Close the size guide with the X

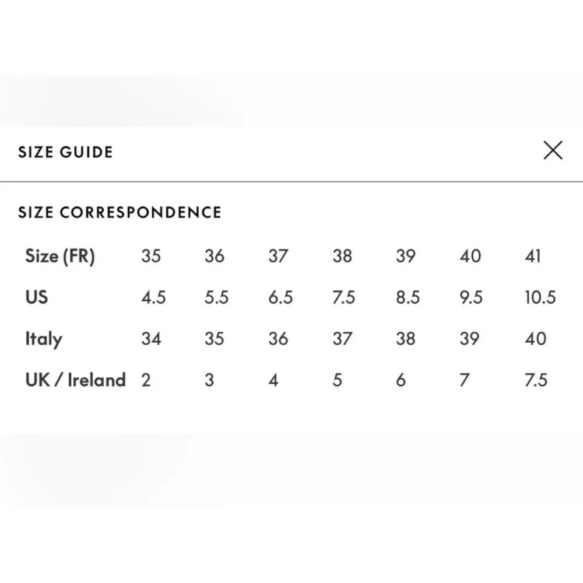(553, 151)
